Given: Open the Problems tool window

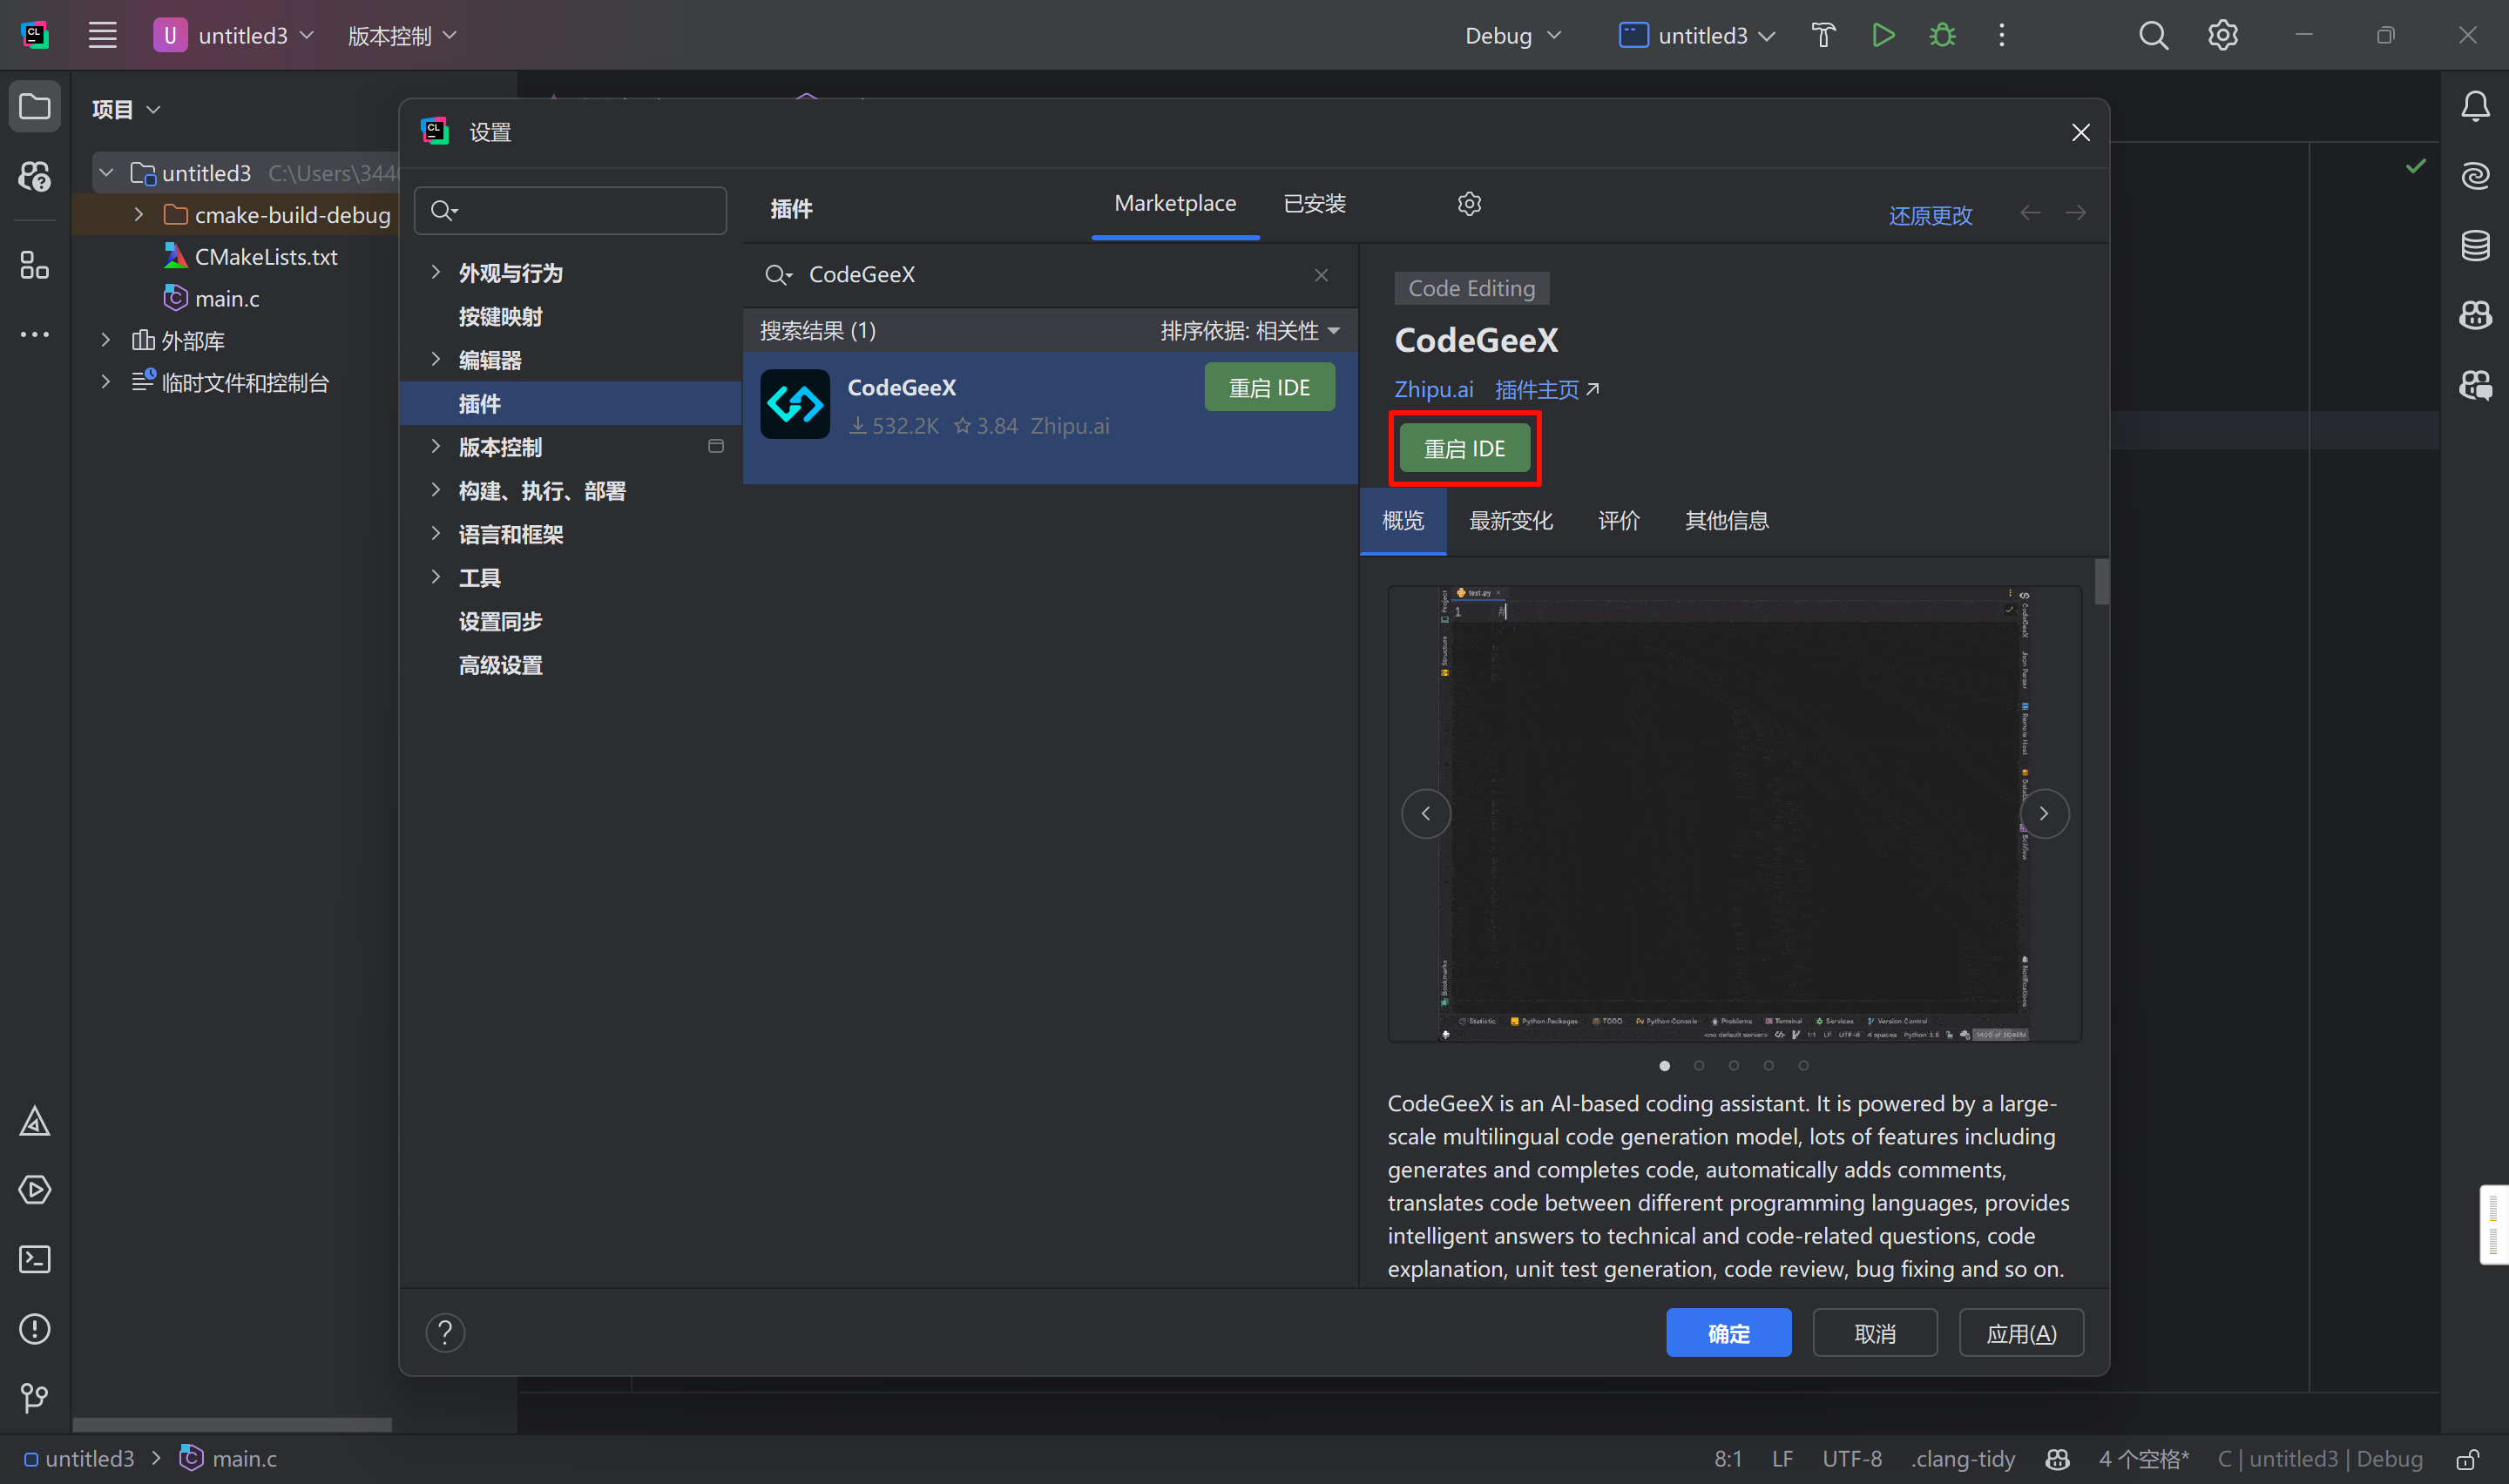Looking at the screenshot, I should 35,1329.
